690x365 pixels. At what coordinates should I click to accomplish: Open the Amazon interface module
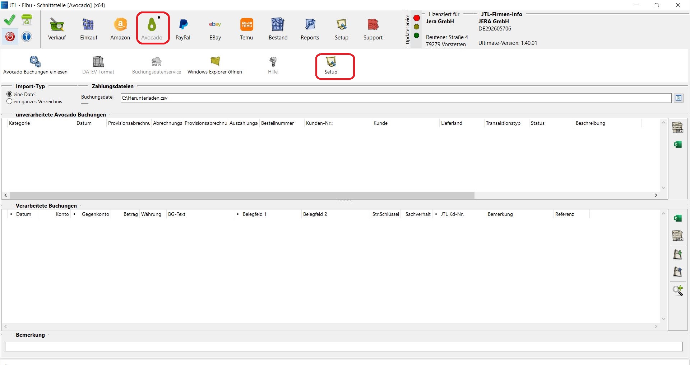120,29
